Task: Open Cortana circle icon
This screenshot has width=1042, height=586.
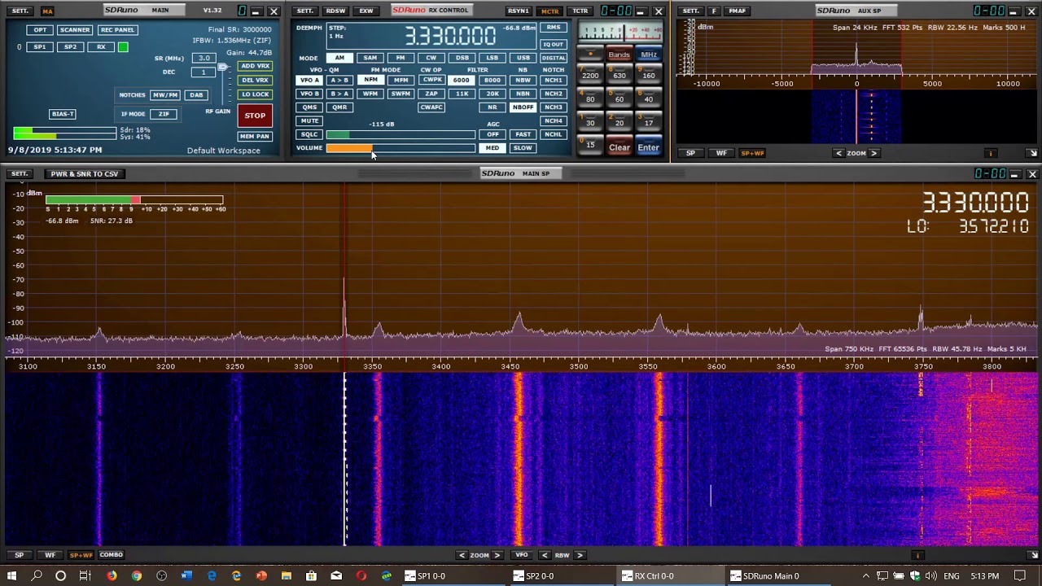Action: [60, 575]
